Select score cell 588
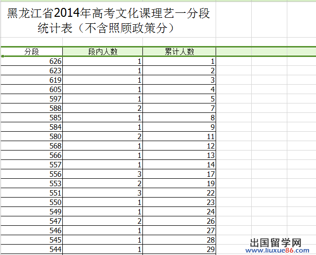Screen dimensions: 316x255 32,108
